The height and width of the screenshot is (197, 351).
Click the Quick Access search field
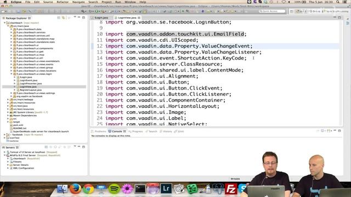272,11
